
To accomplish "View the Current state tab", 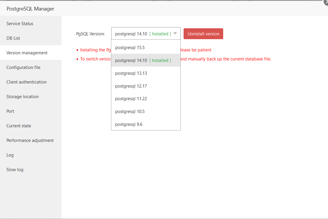I will tap(31, 126).
